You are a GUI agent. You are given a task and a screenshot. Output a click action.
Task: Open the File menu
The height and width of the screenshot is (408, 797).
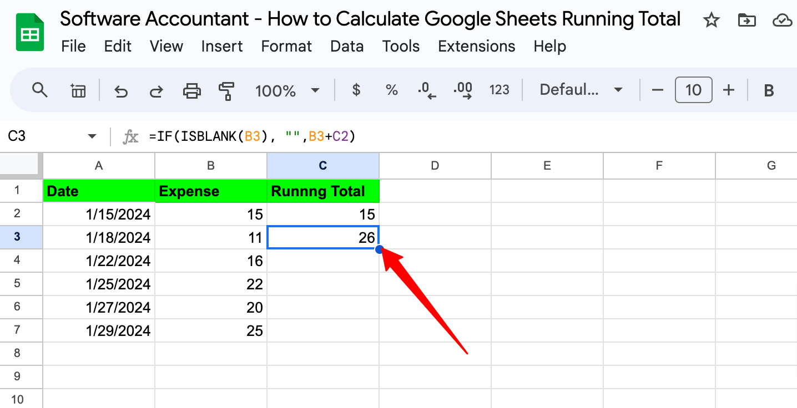(73, 46)
